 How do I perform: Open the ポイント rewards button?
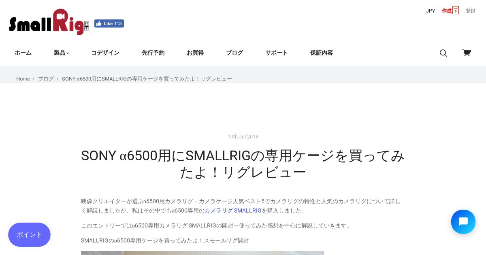pyautogui.click(x=29, y=235)
